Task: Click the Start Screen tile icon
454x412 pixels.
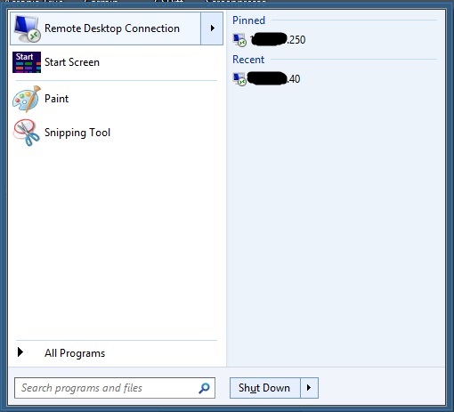Action: (x=27, y=62)
